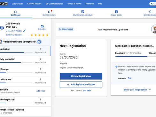Open the Service Shops search icon
Image resolution: width=156 pixels, height=117 pixels.
click(x=150, y=12)
